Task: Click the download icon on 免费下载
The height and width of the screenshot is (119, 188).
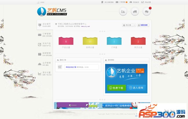Action: pos(110,88)
